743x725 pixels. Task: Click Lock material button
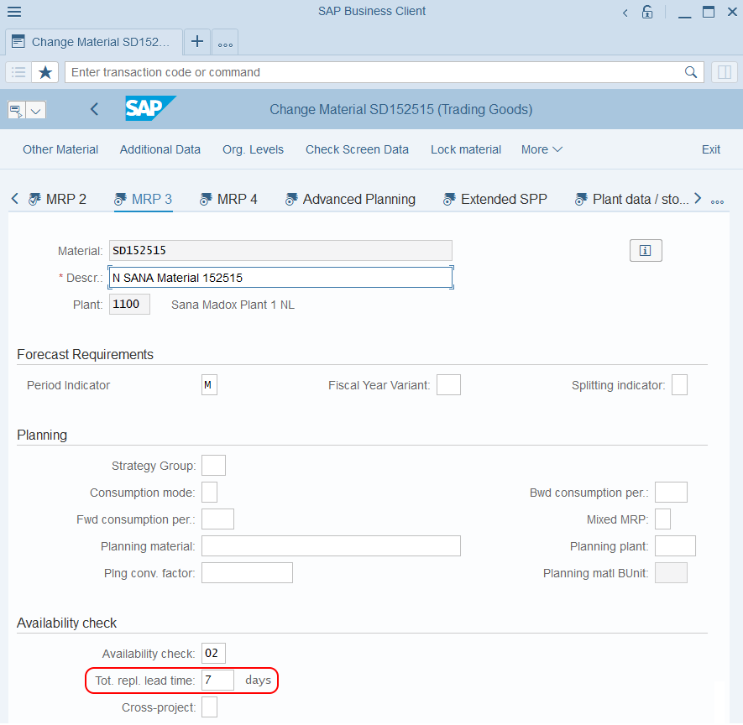pyautogui.click(x=466, y=149)
